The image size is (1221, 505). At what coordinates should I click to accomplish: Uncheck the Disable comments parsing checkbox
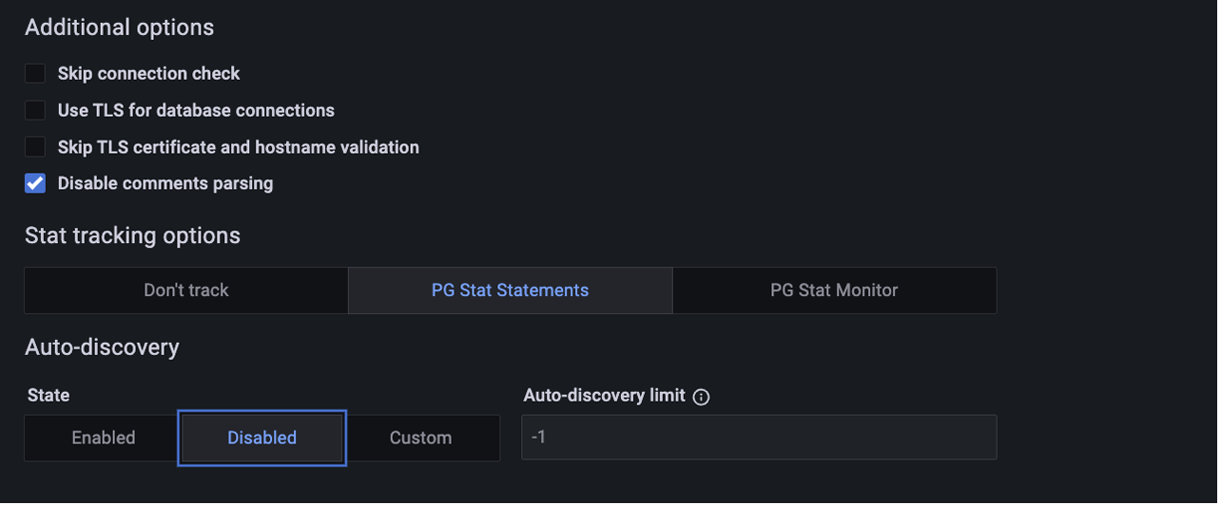35,183
